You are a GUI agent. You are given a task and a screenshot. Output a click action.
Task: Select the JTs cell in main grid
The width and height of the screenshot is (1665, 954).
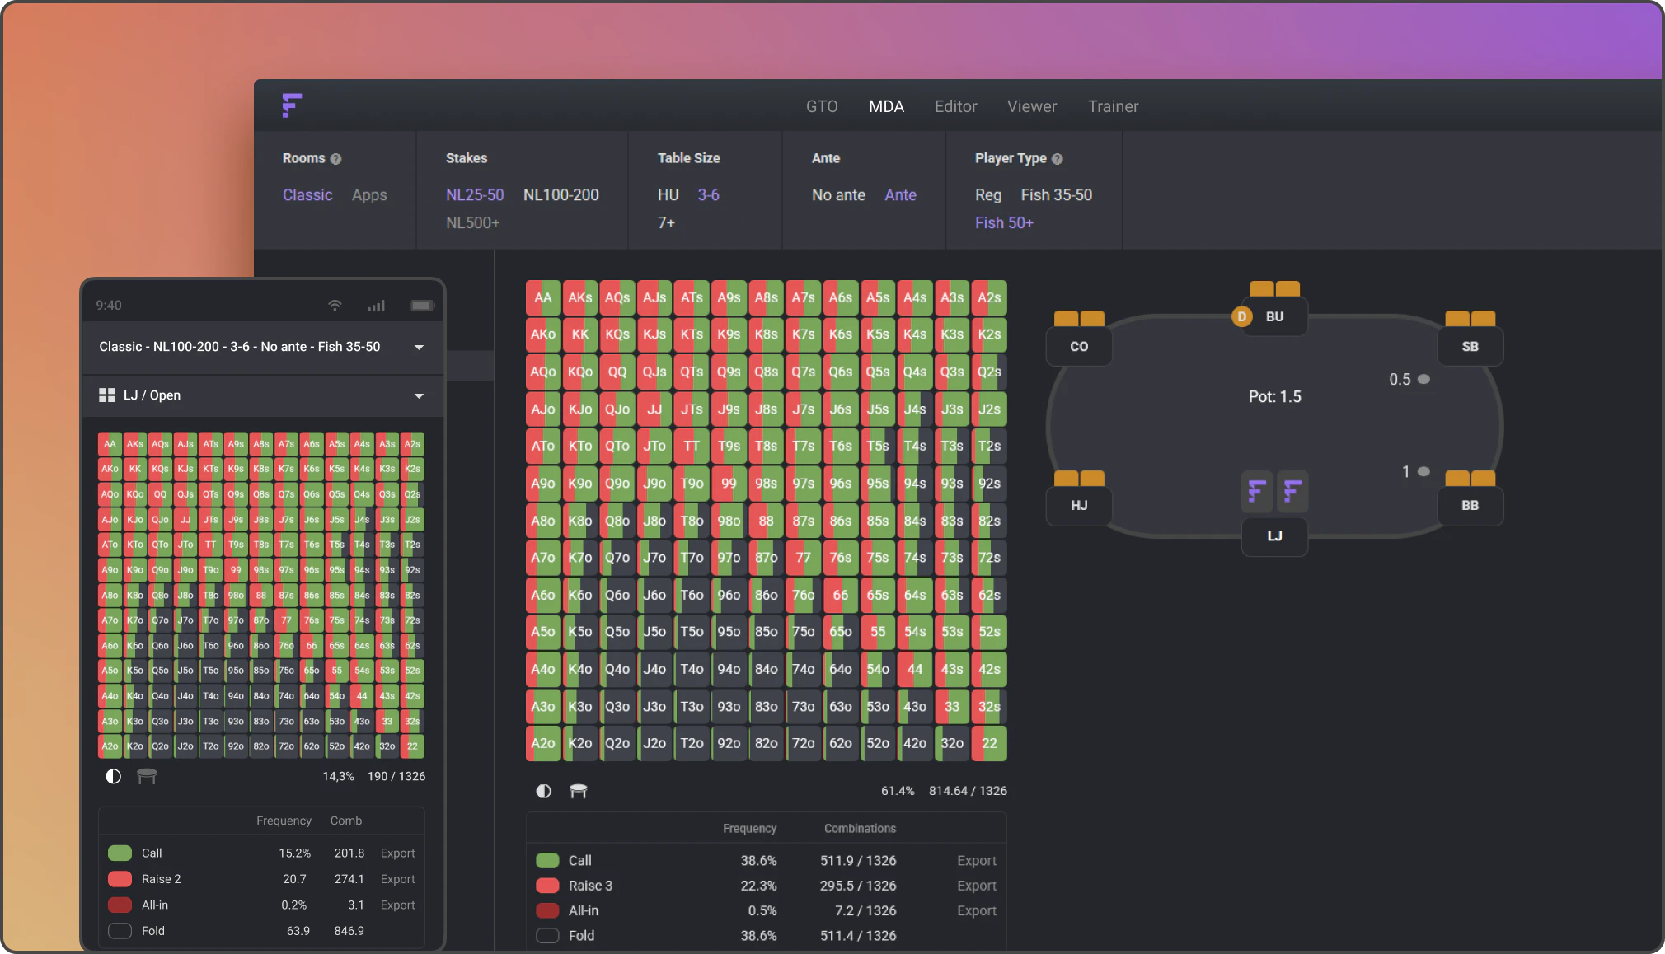692,409
